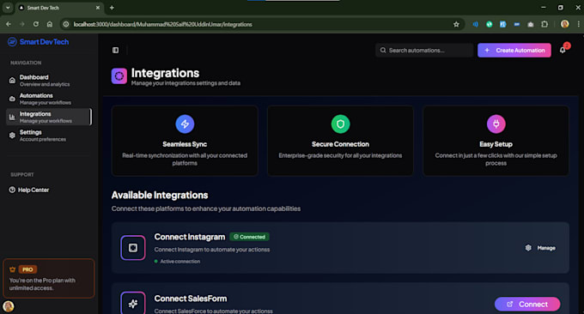Click the Active connection status text
This screenshot has height=314, width=584.
click(x=179, y=262)
